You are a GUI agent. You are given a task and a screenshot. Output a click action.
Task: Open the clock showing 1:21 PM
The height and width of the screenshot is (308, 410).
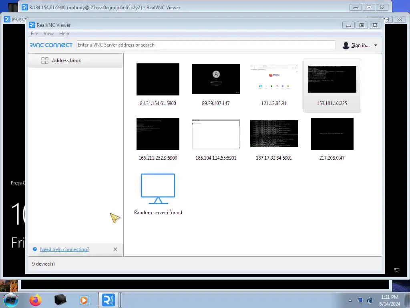coord(390,300)
